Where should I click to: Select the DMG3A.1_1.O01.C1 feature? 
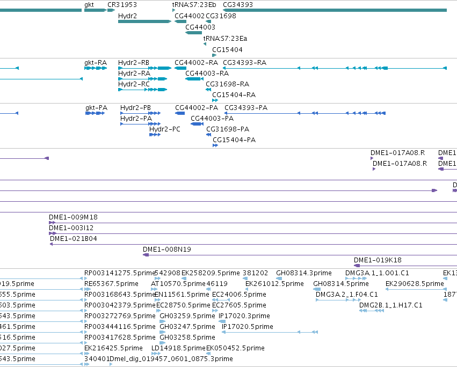(356, 278)
